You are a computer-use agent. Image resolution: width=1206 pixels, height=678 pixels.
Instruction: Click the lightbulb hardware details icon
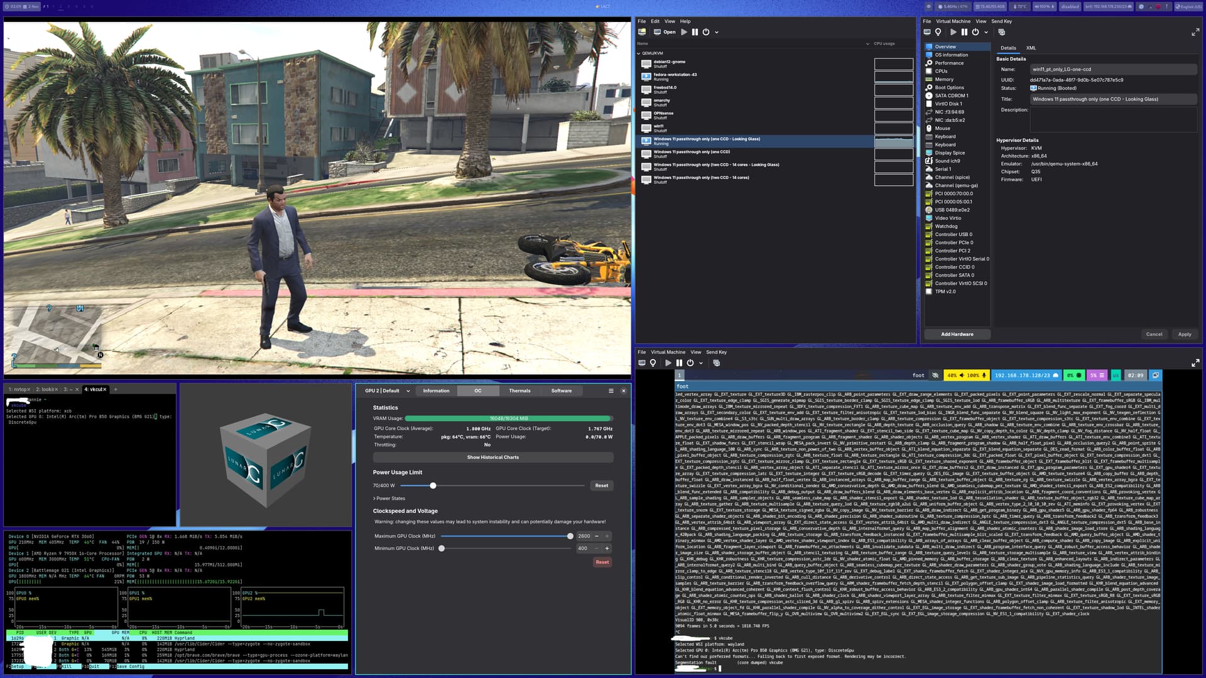pyautogui.click(x=938, y=32)
